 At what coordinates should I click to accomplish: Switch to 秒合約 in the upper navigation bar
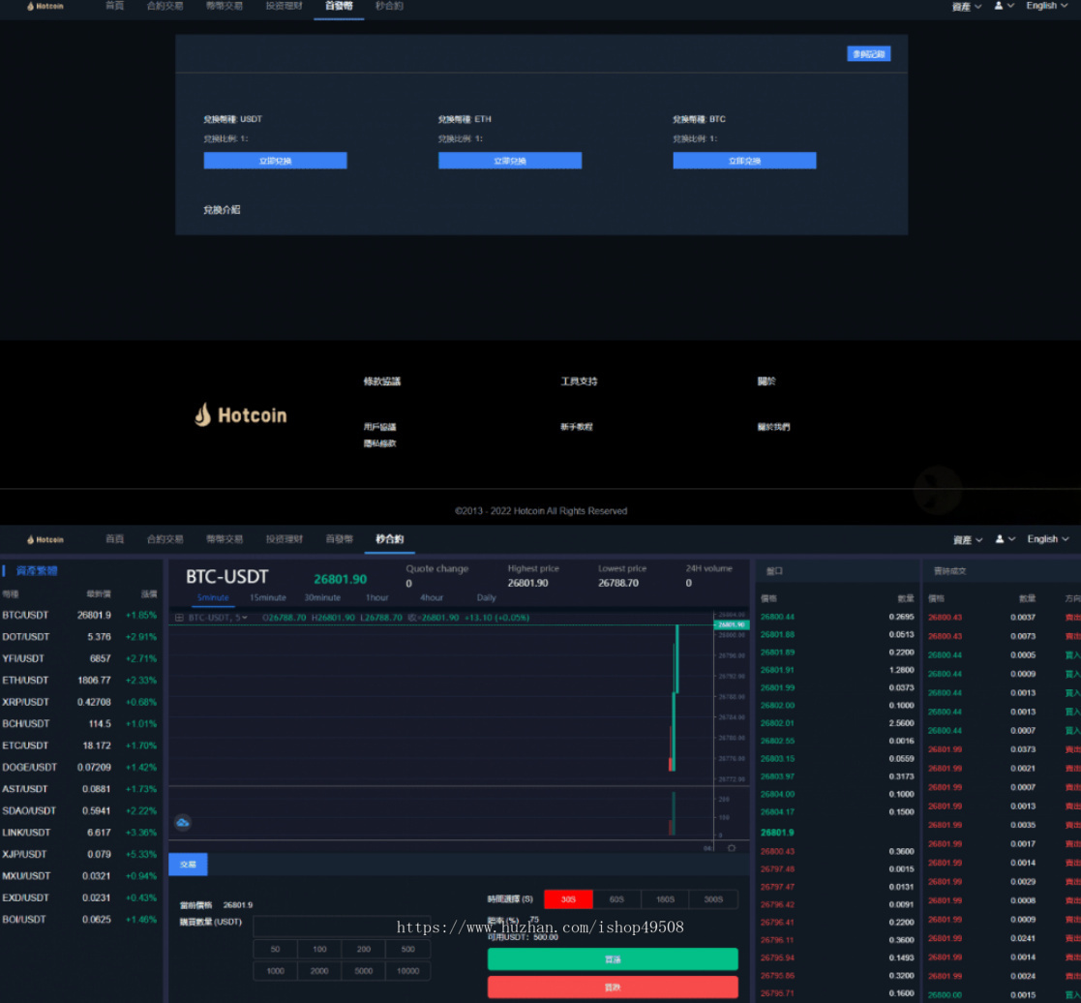coord(389,6)
